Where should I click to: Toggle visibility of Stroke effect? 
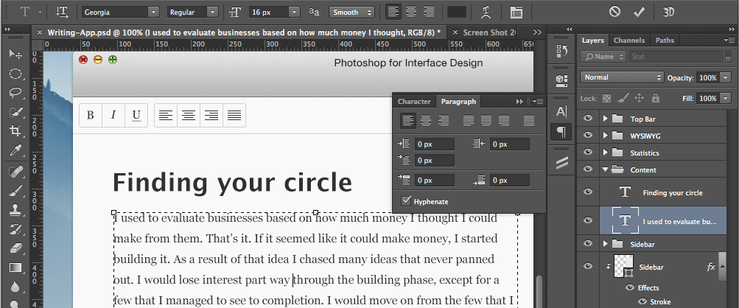[x=642, y=301]
